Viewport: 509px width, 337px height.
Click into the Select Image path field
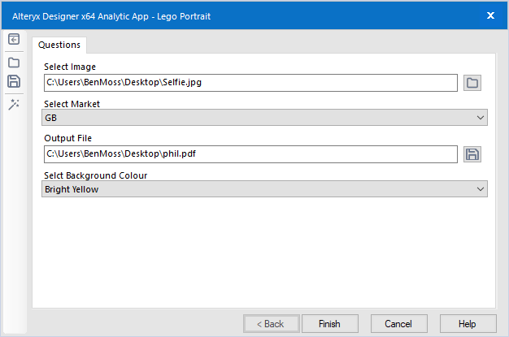(x=250, y=83)
